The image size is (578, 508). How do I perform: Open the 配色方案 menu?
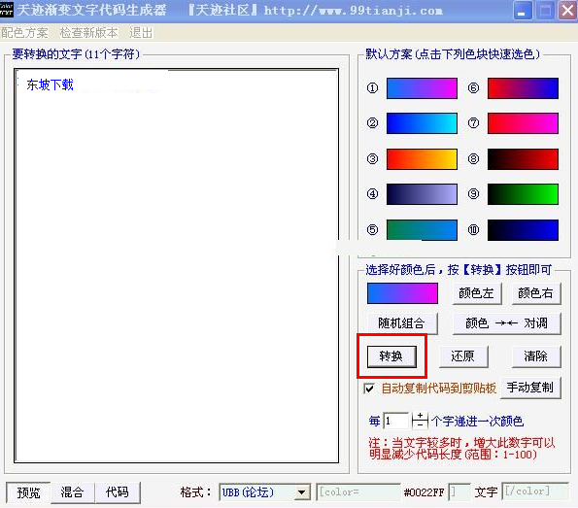coord(24,33)
